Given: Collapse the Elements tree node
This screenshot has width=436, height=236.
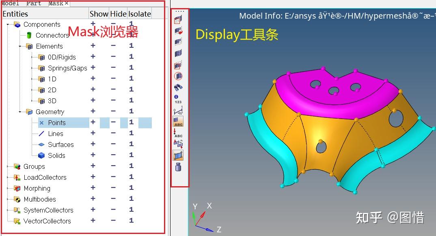Looking at the screenshot, I should 20,46.
